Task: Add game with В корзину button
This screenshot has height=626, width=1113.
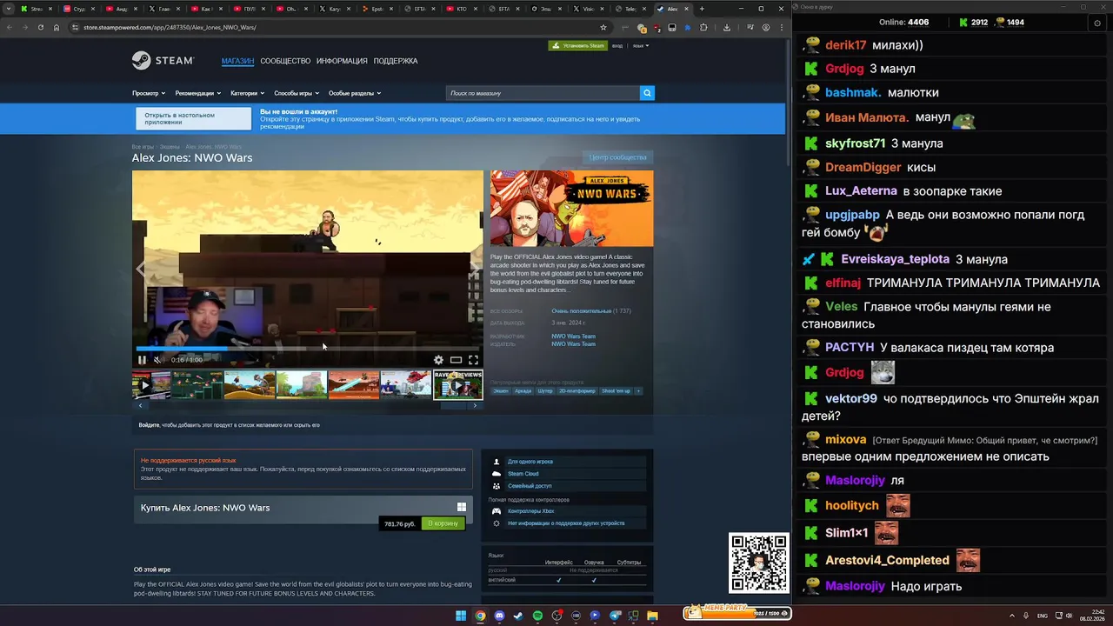Action: 443,523
